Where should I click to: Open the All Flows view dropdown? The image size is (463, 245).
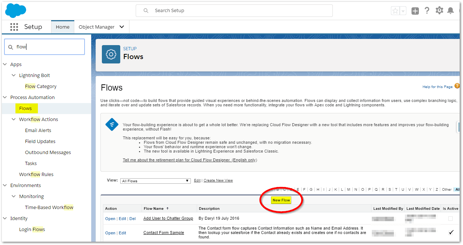[156, 181]
